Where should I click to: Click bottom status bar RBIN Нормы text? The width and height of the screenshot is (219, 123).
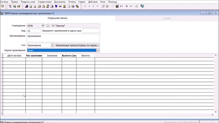(x=22, y=122)
